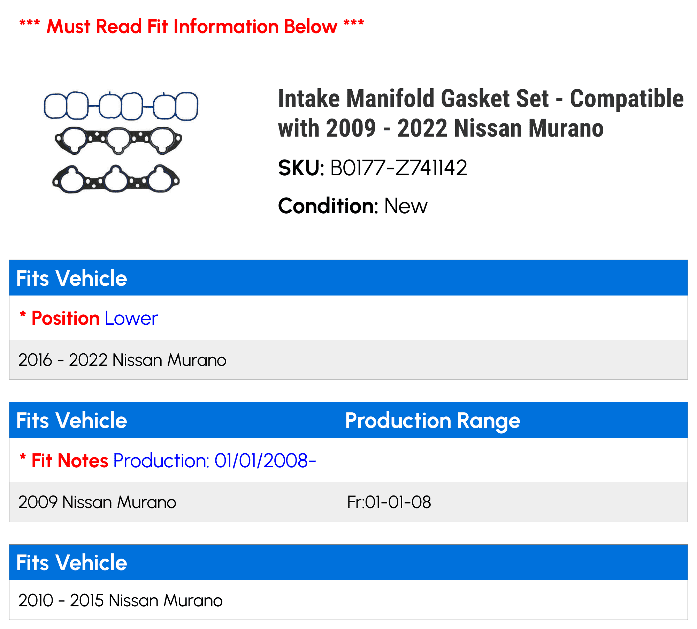Select the '2016 - 2022 Nissan Murano' row
The height and width of the screenshot is (629, 697).
pos(348,360)
